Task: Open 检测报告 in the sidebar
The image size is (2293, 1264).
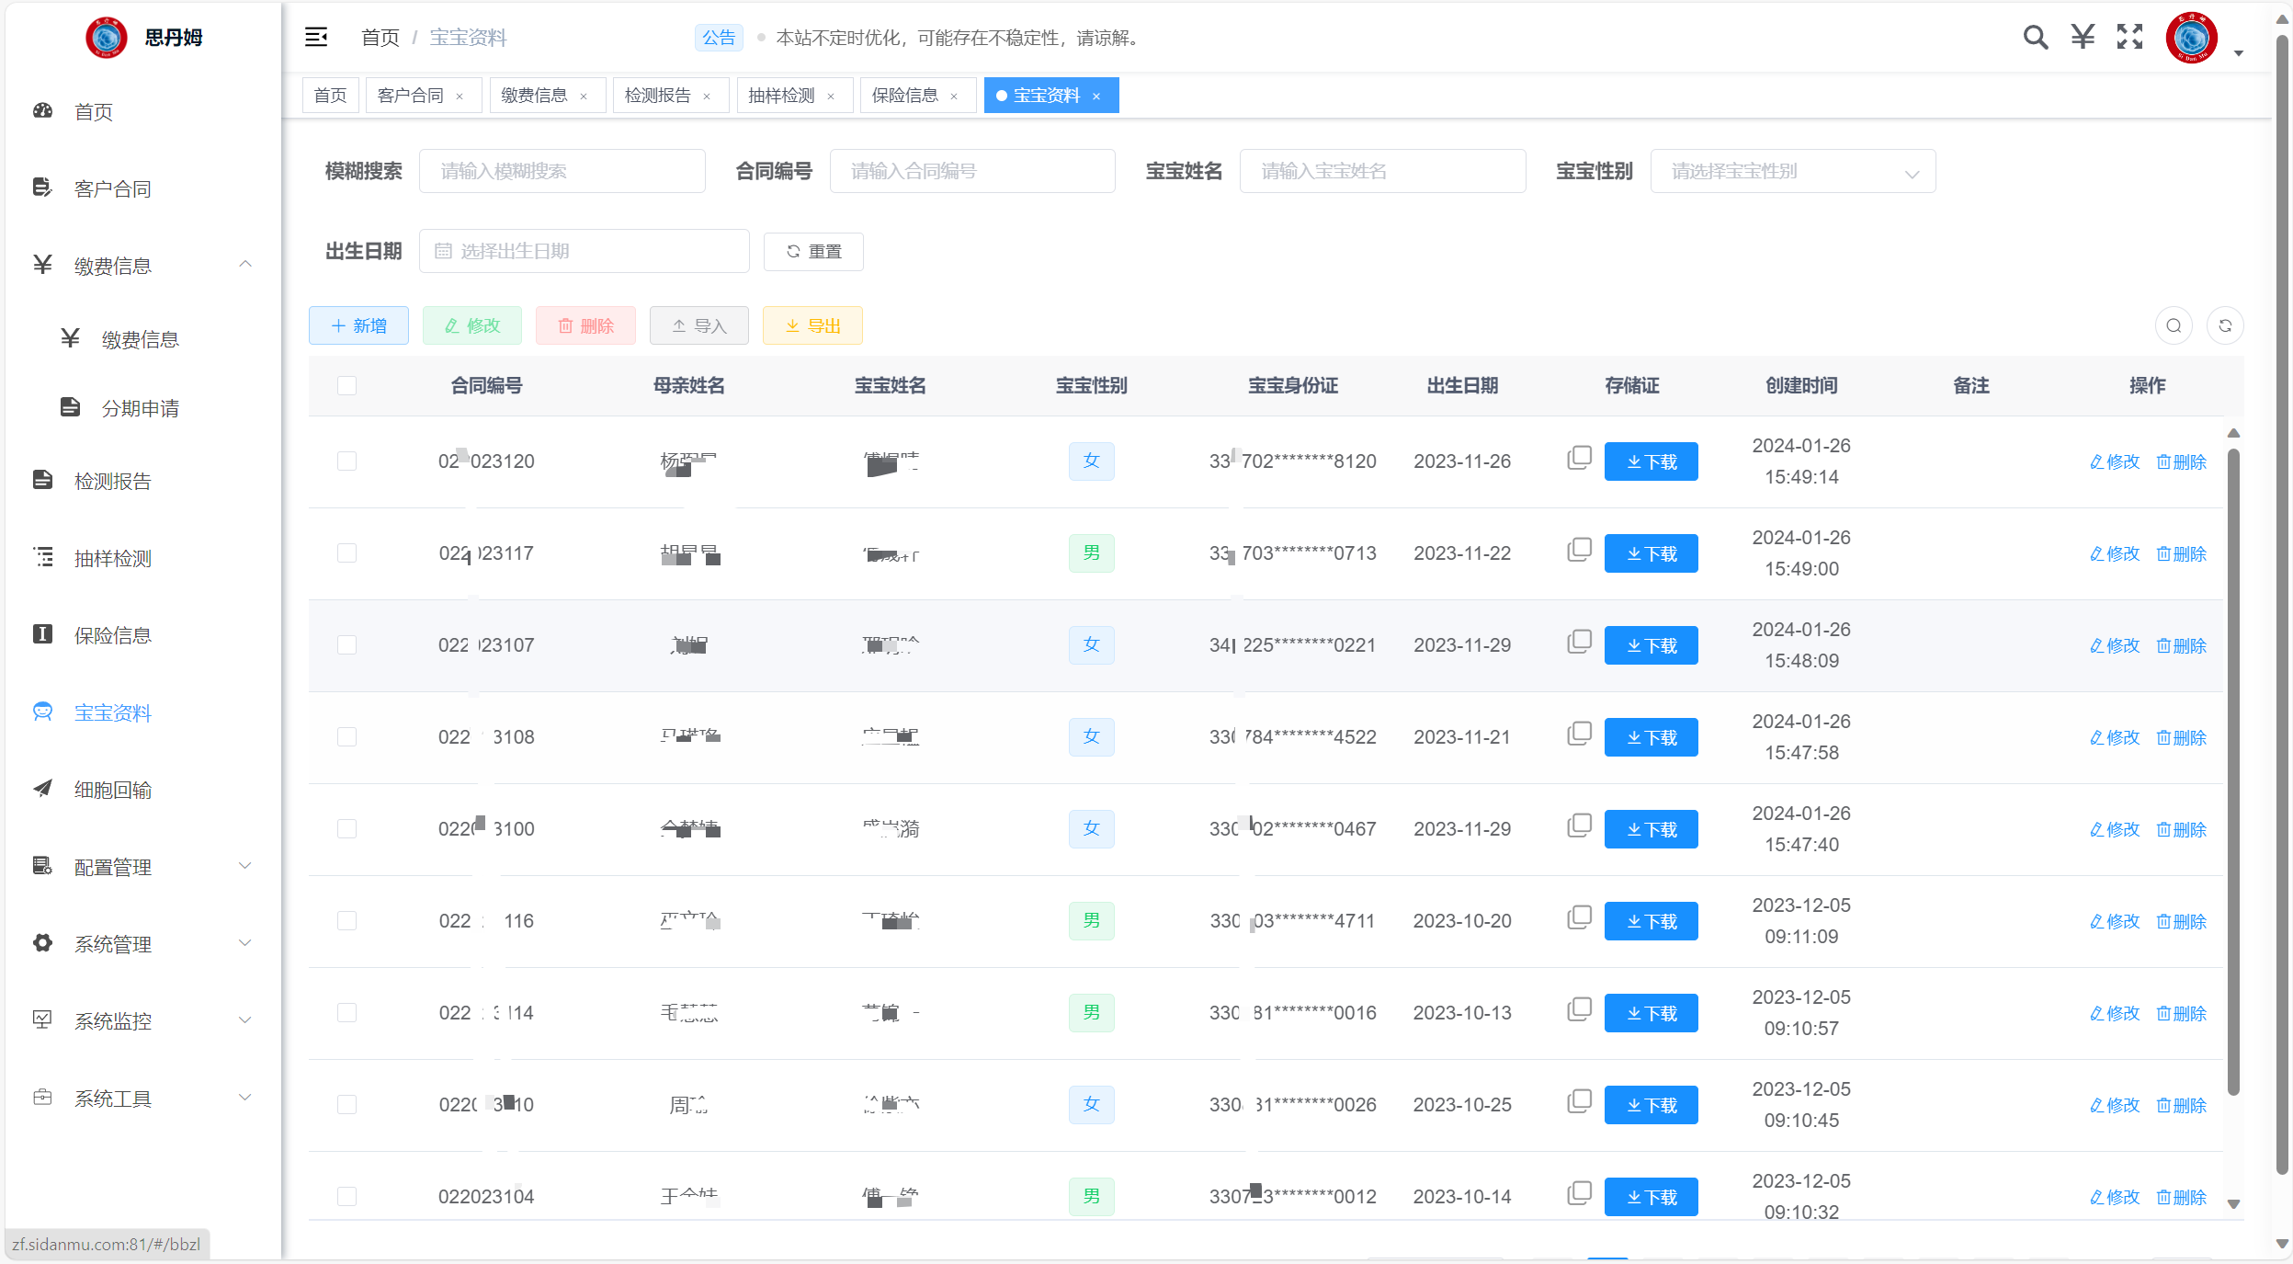Action: click(x=112, y=481)
